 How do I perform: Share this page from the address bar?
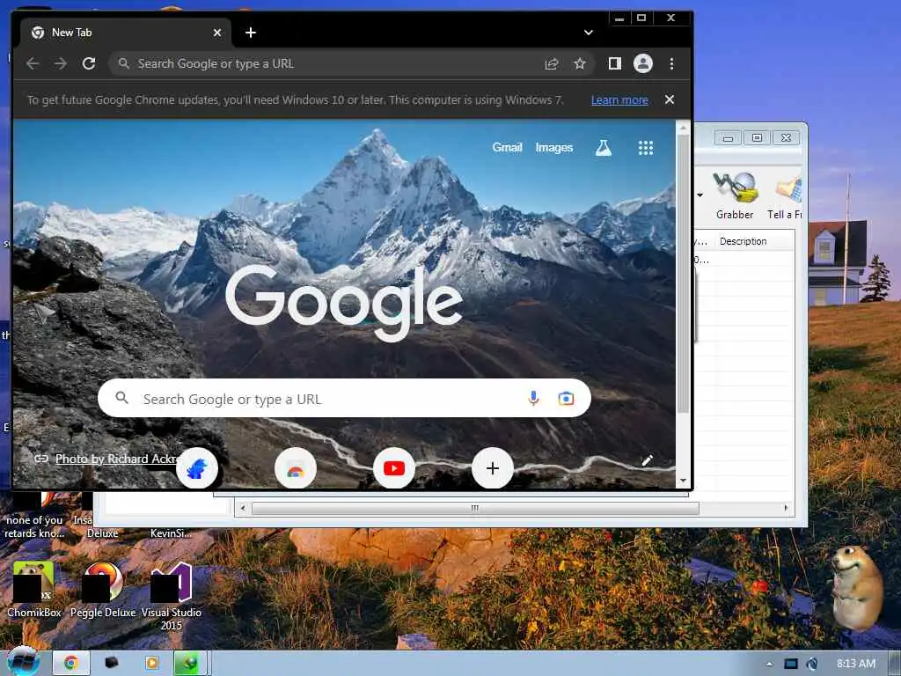pos(552,63)
